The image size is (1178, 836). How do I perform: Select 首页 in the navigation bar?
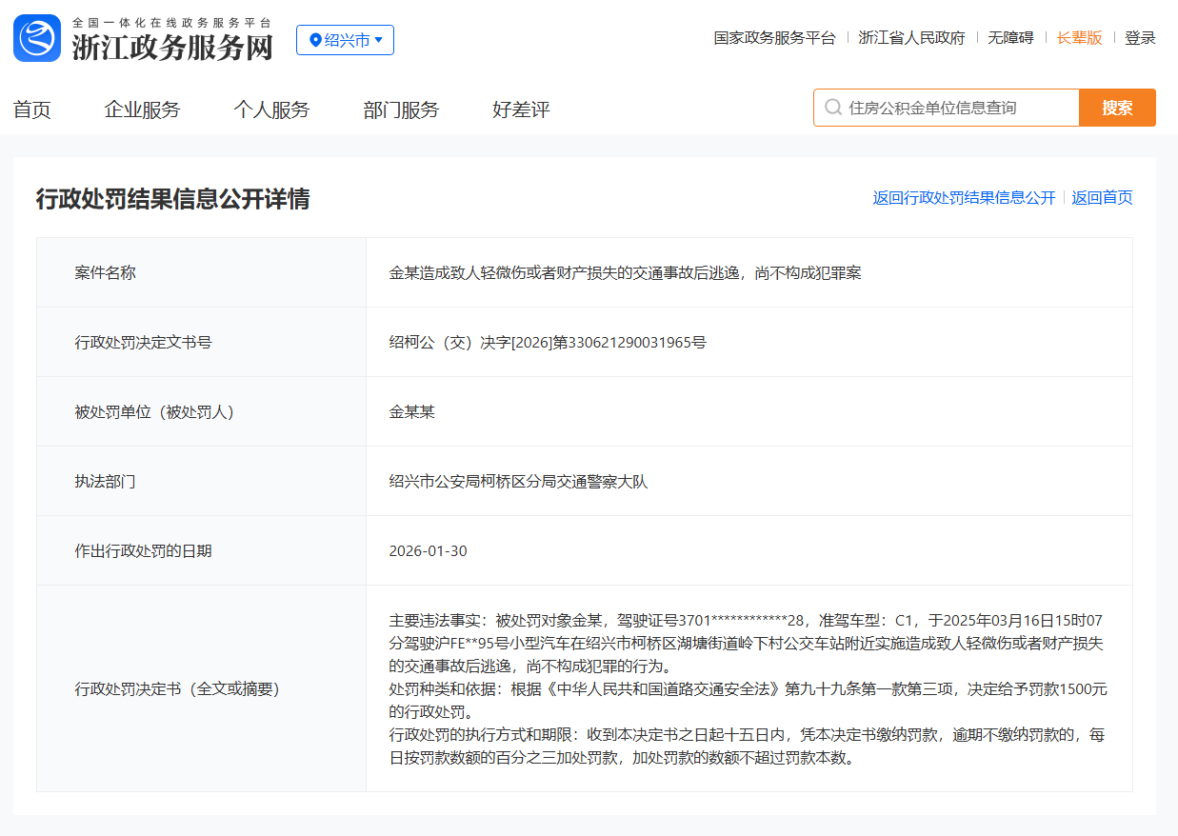[x=32, y=109]
